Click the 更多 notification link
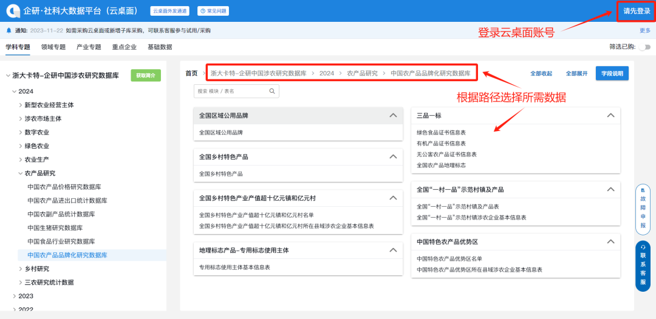 pos(645,30)
